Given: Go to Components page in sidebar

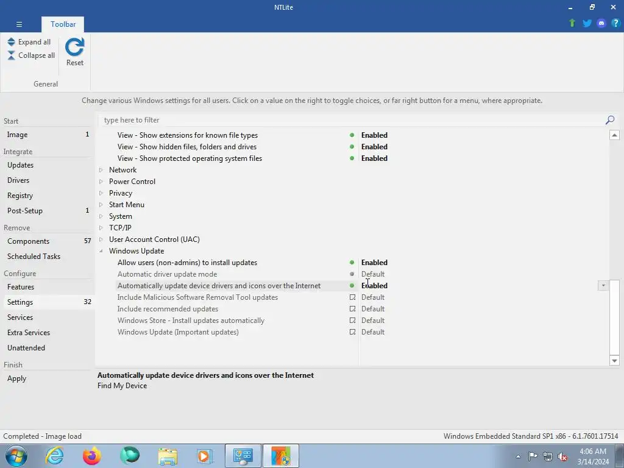Looking at the screenshot, I should coord(48,241).
